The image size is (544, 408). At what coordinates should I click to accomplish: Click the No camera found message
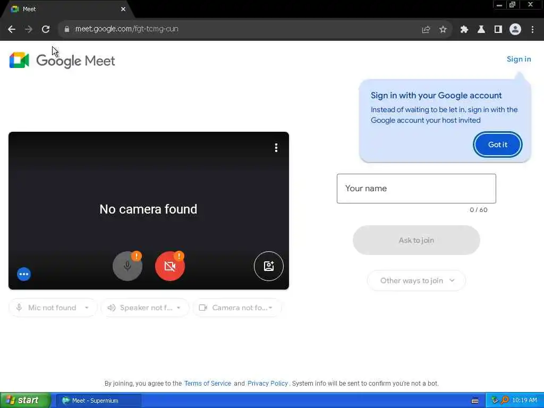(x=148, y=209)
